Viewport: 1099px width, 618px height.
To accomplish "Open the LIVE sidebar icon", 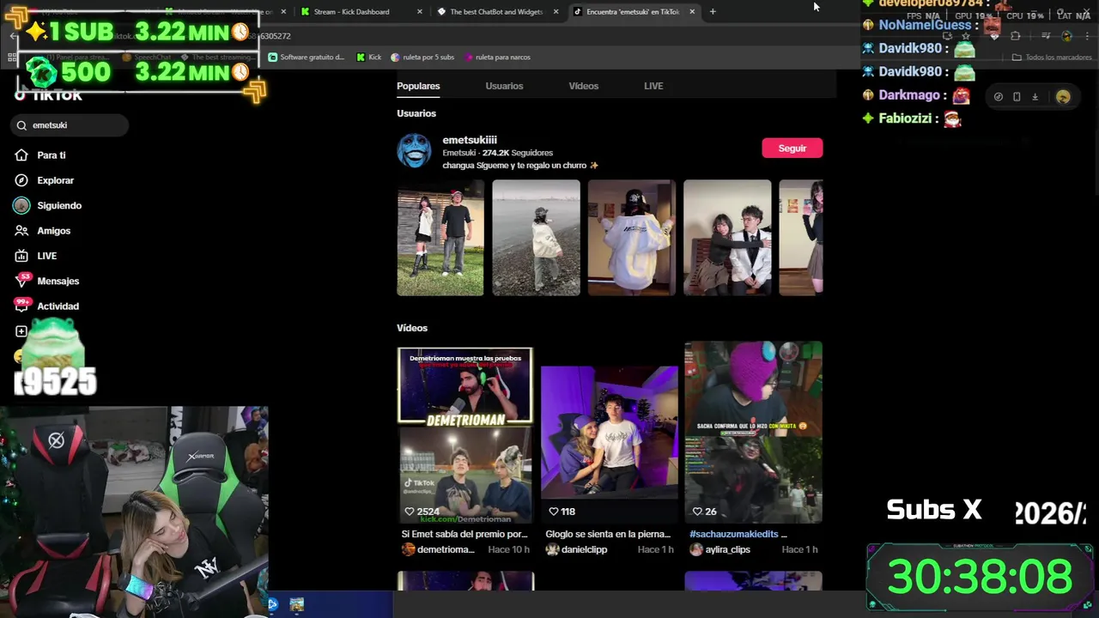I will (x=21, y=256).
